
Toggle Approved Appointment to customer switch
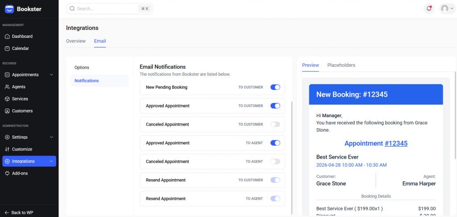click(x=275, y=106)
